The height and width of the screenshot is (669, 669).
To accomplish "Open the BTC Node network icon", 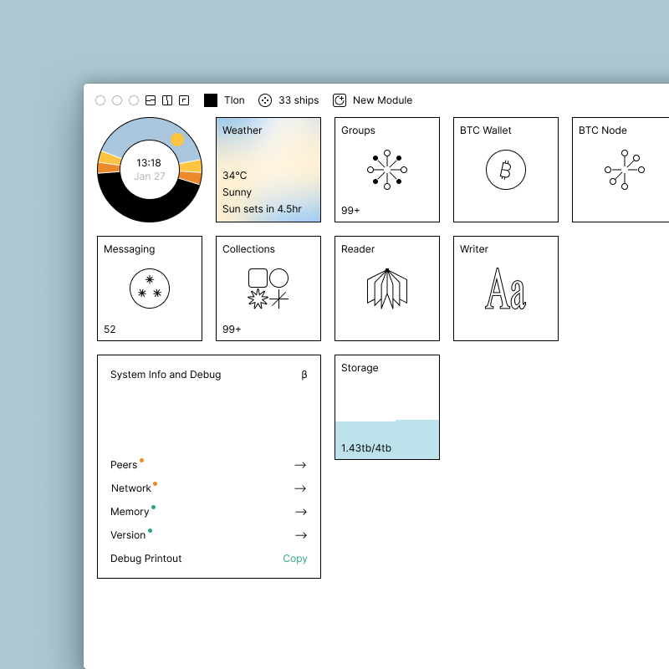I will 624,170.
